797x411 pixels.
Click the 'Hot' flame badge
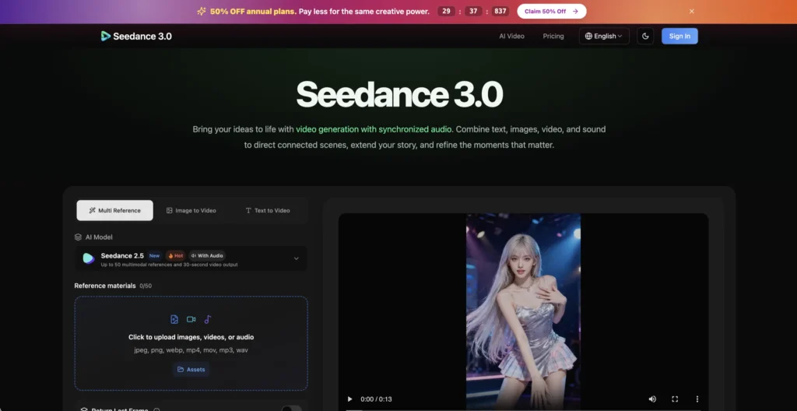(x=175, y=255)
